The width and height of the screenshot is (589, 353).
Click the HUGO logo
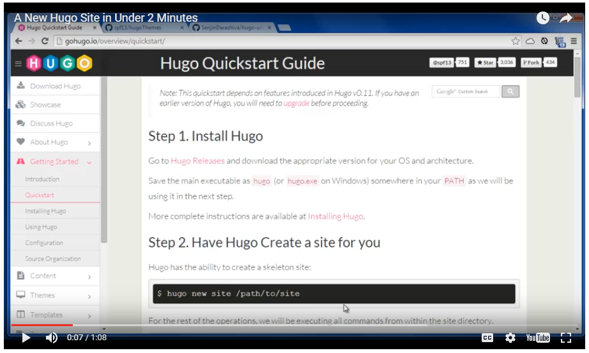coord(59,63)
